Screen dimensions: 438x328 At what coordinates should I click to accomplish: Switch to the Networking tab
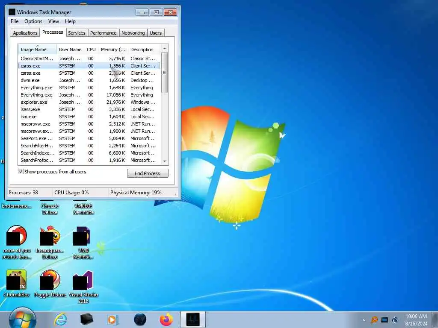click(133, 33)
